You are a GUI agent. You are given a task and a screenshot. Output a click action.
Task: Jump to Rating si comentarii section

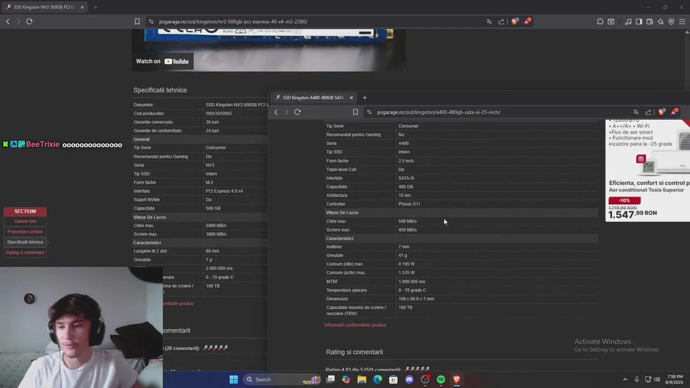coord(25,253)
